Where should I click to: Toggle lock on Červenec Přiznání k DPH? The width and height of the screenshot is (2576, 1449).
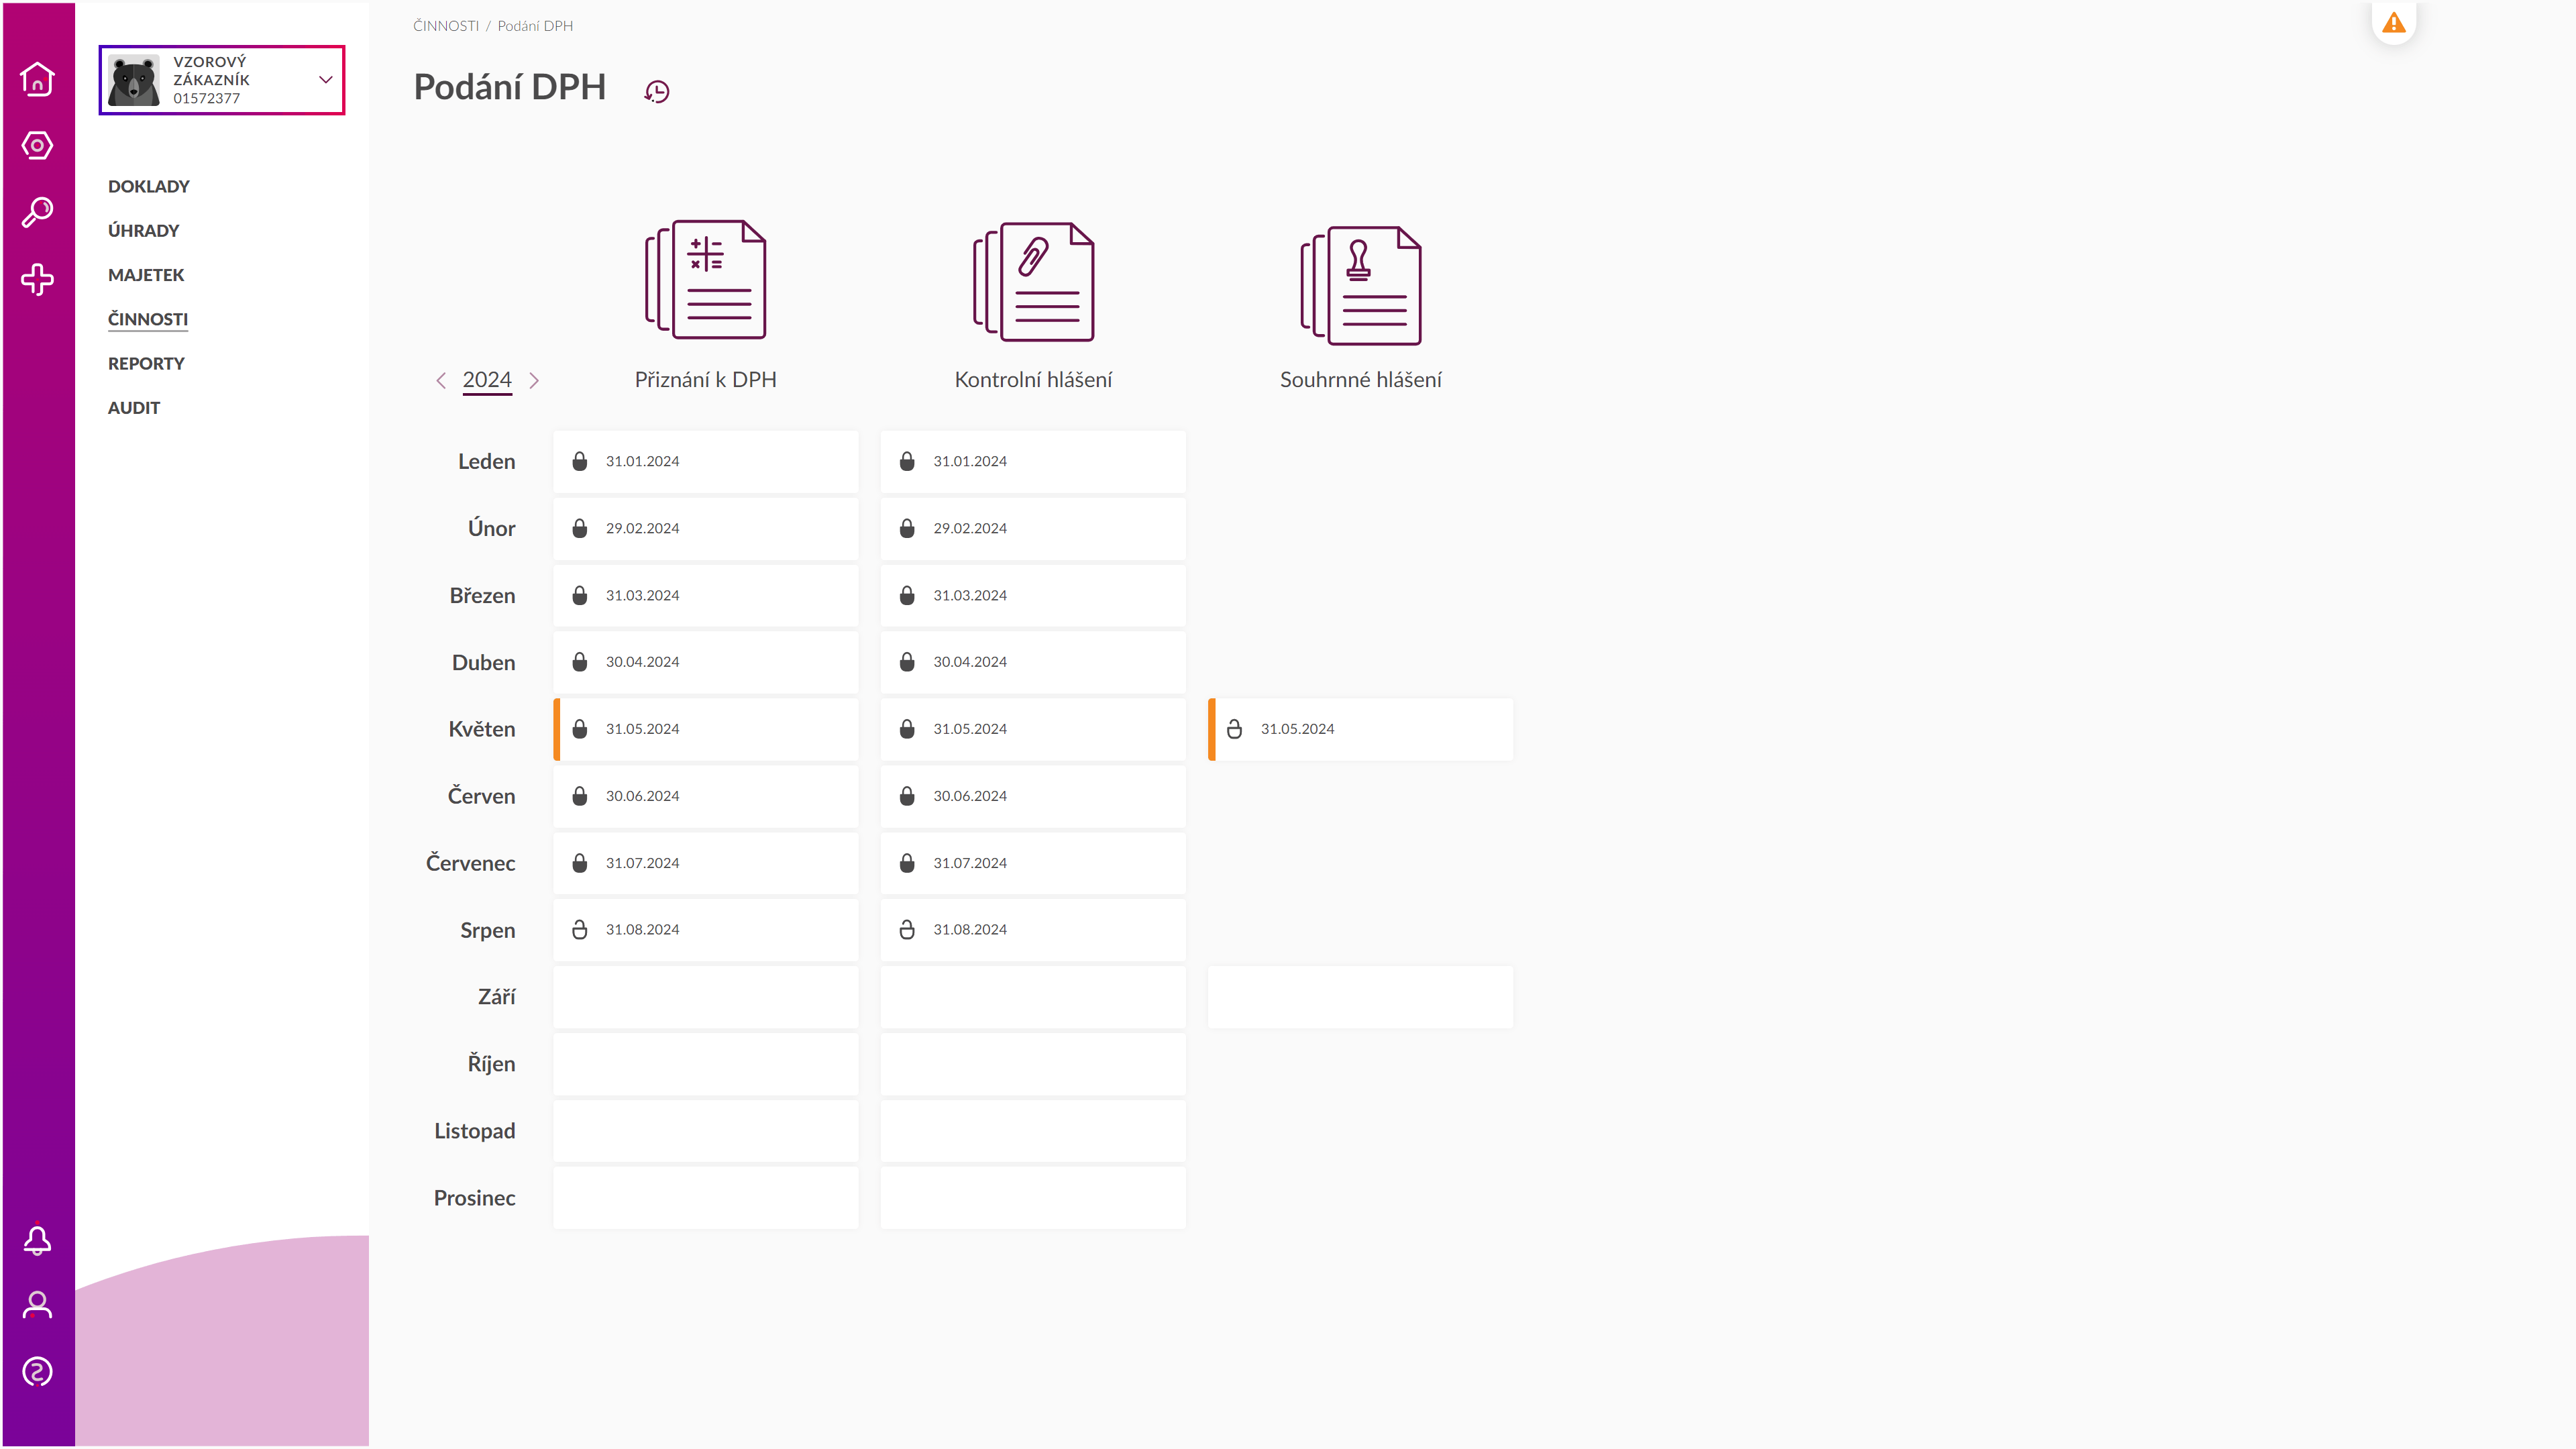579,863
